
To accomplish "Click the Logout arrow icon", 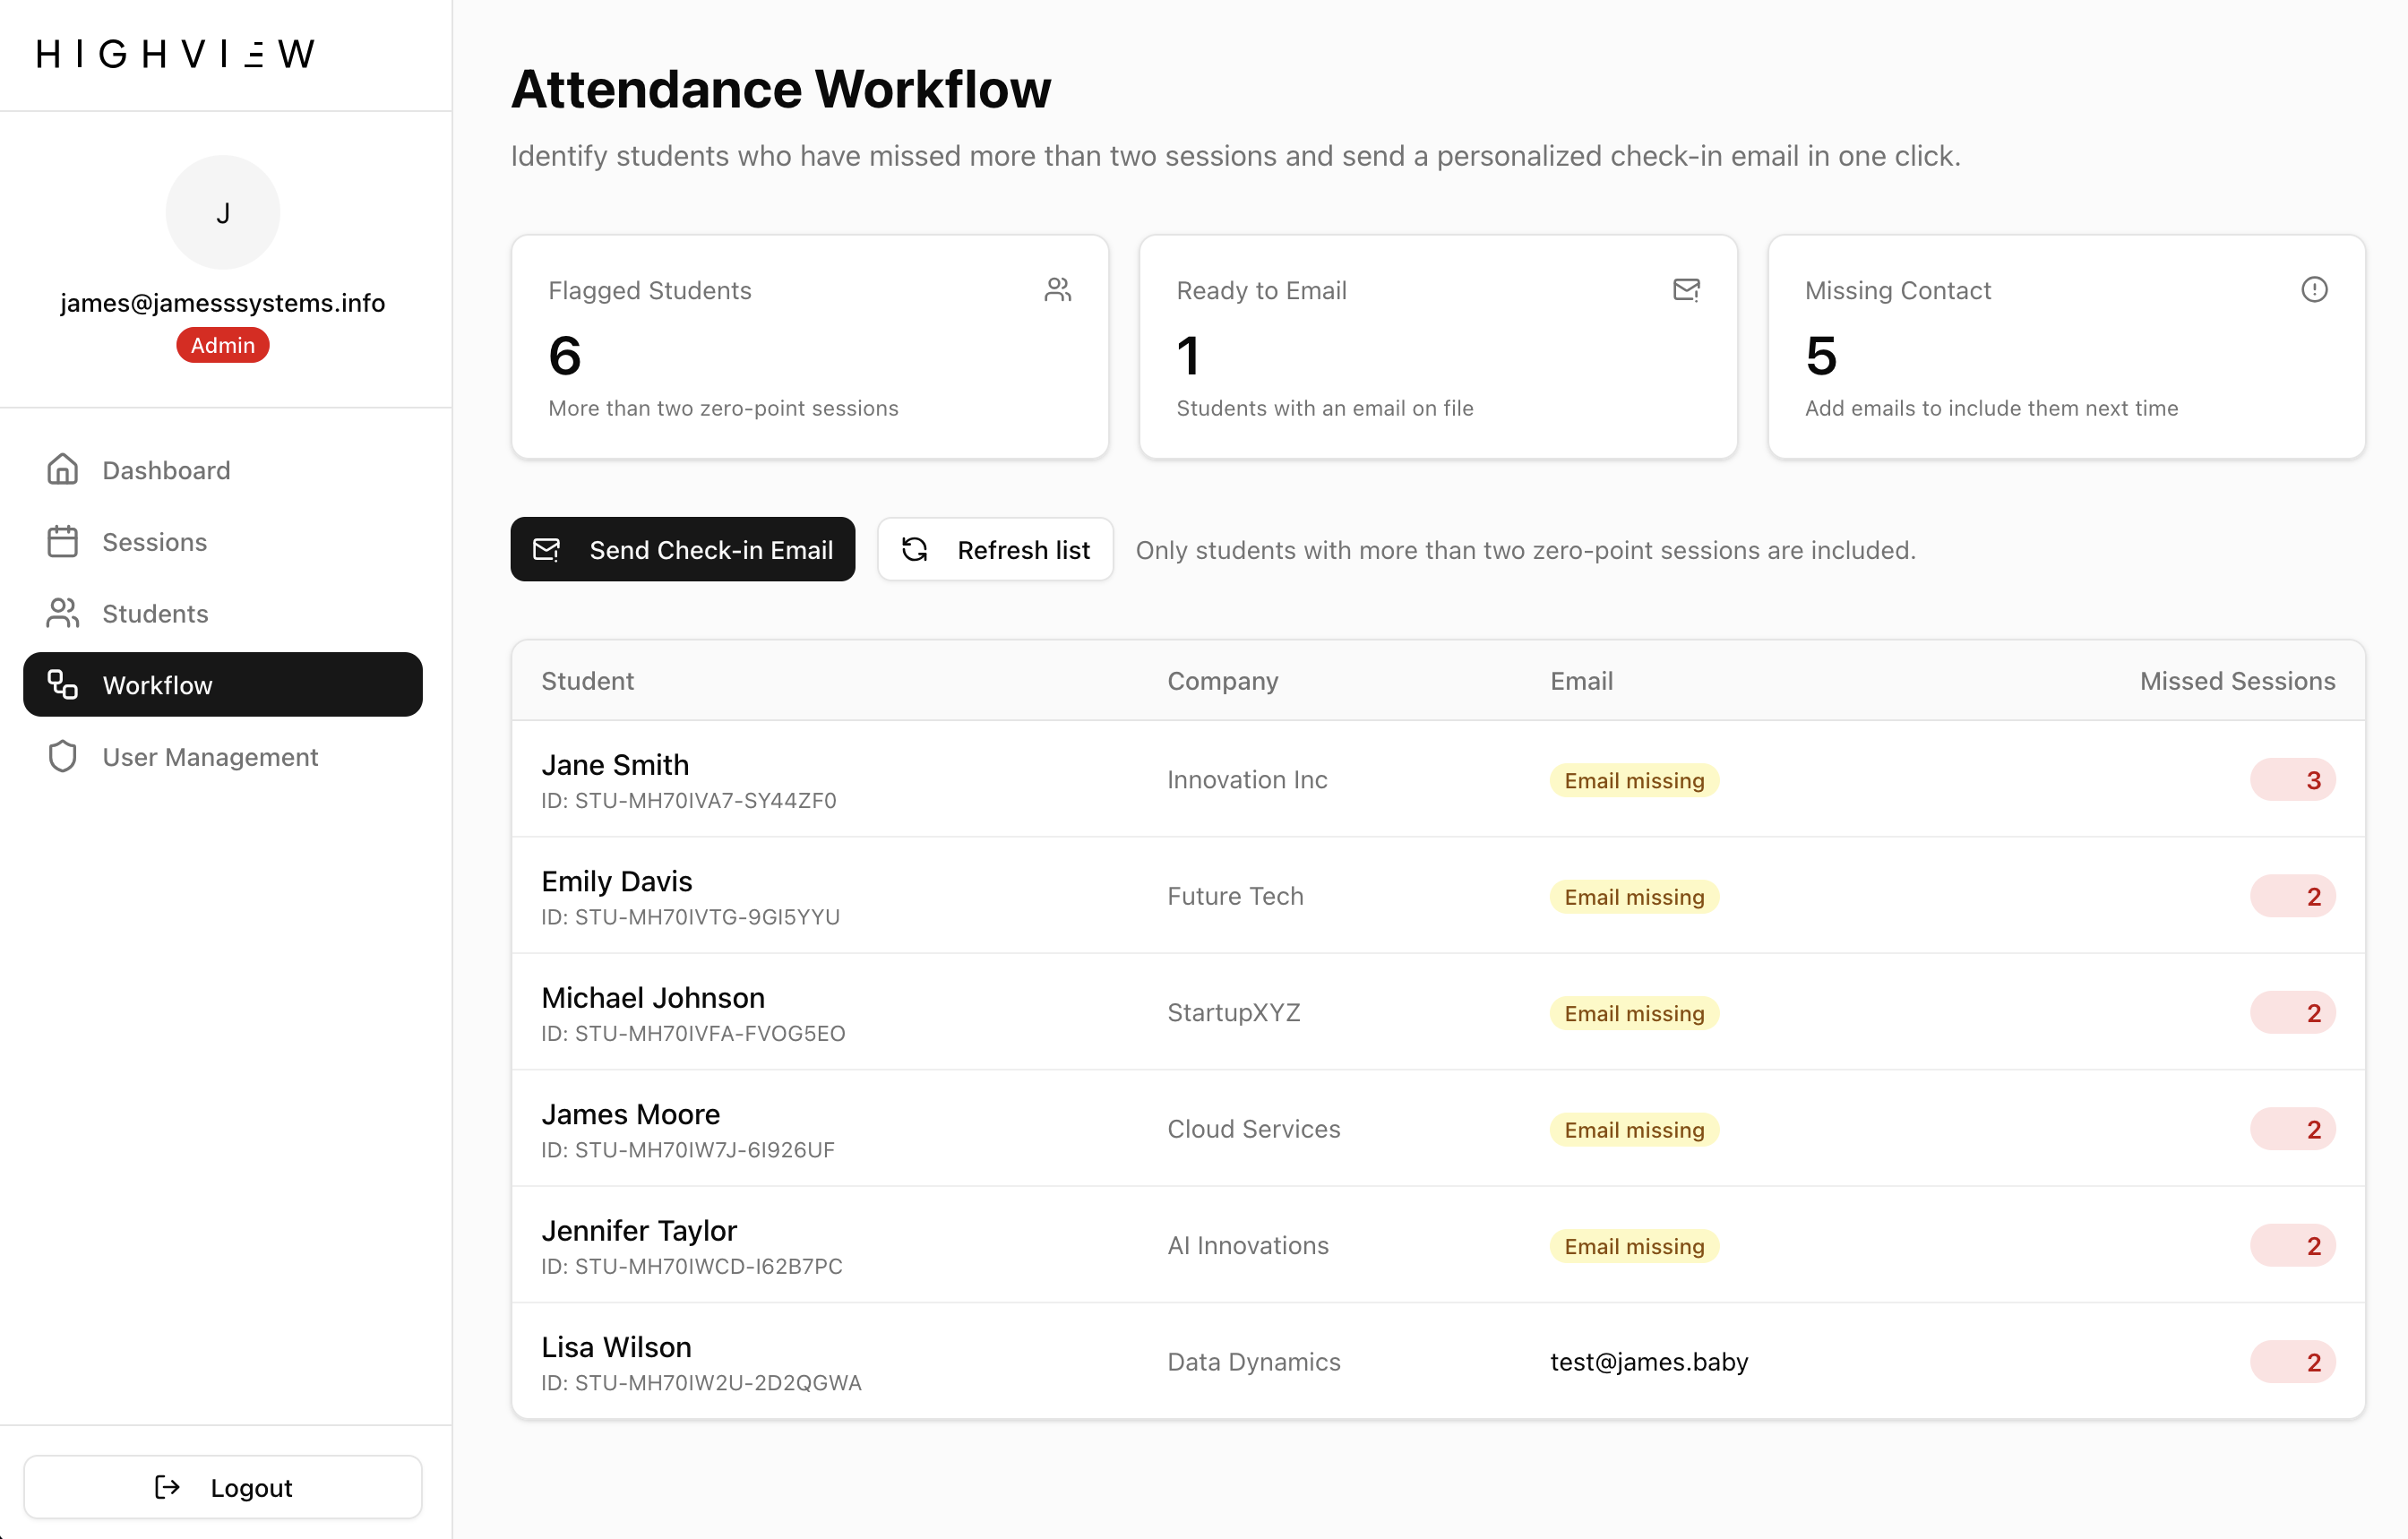I will pos(167,1487).
